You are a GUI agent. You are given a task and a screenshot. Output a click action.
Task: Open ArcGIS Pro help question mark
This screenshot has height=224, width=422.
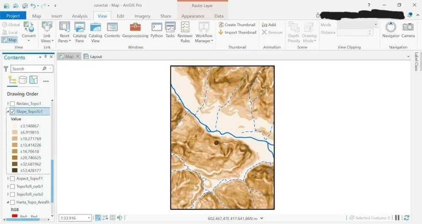(369, 5)
